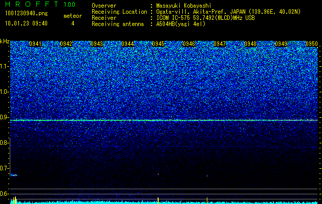This screenshot has width=322, height=204.
Task: Click the 0944 time marker
Action: click(127, 44)
